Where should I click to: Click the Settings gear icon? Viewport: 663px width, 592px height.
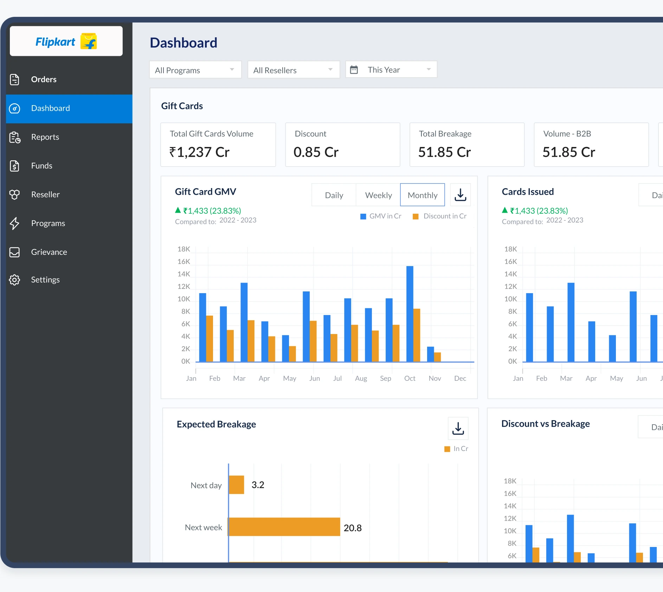pyautogui.click(x=14, y=280)
